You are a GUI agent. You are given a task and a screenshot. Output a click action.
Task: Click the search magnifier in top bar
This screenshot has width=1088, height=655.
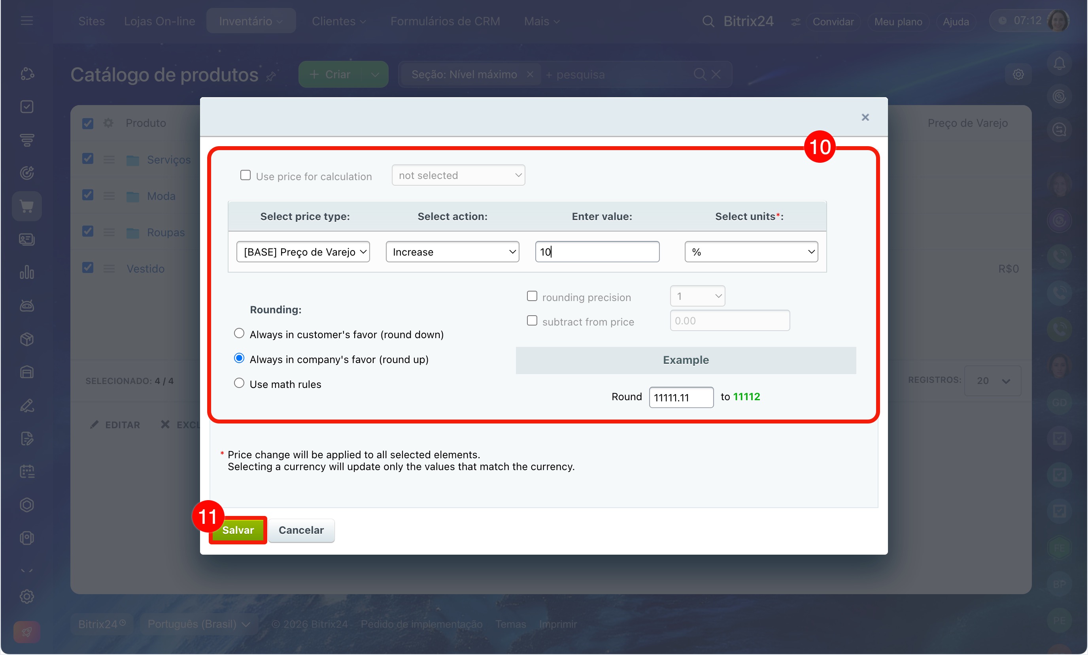708,21
